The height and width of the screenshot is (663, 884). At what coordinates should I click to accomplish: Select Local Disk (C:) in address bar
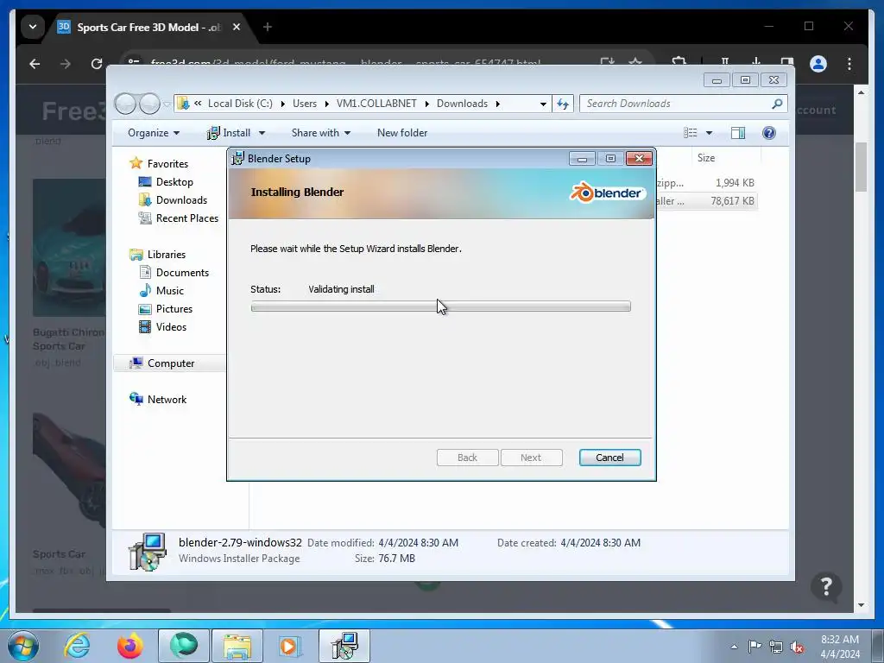pos(240,104)
